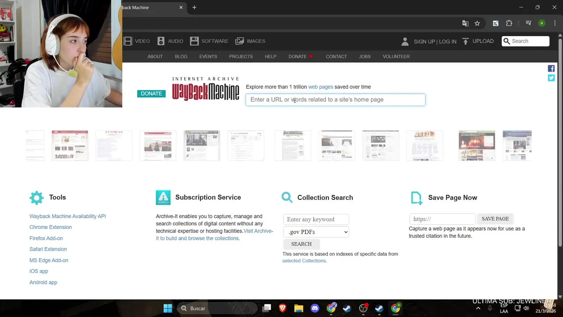This screenshot has height=317, width=563.
Task: Open Discord from the taskbar
Action: (315, 308)
